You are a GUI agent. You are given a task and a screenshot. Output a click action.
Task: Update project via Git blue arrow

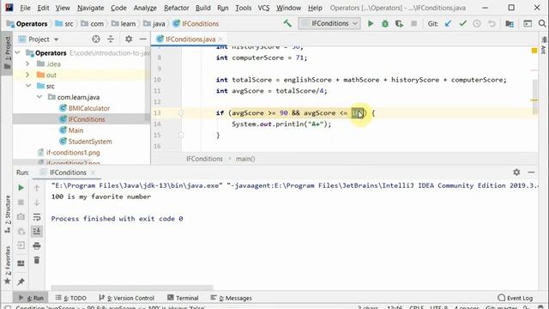click(x=448, y=23)
